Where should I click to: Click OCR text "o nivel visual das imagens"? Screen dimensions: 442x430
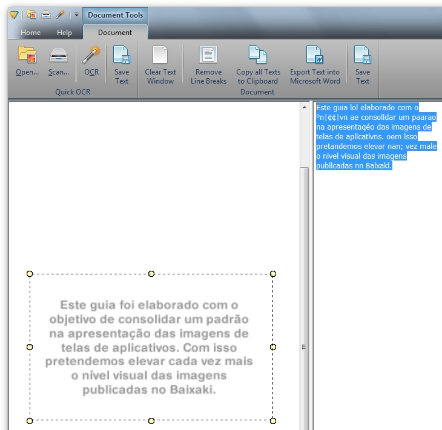point(361,156)
